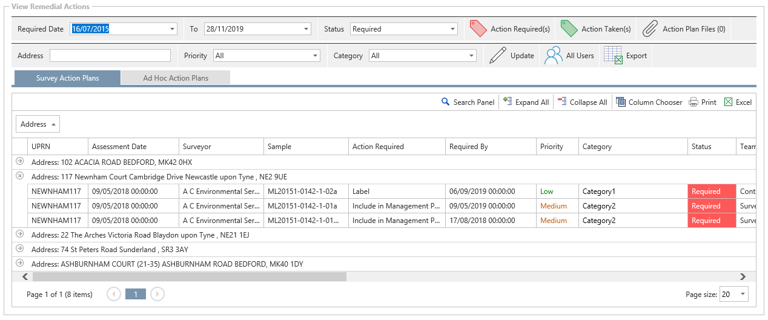This screenshot has height=320, width=768.
Task: Click the Column Chooser icon
Action: click(x=621, y=102)
